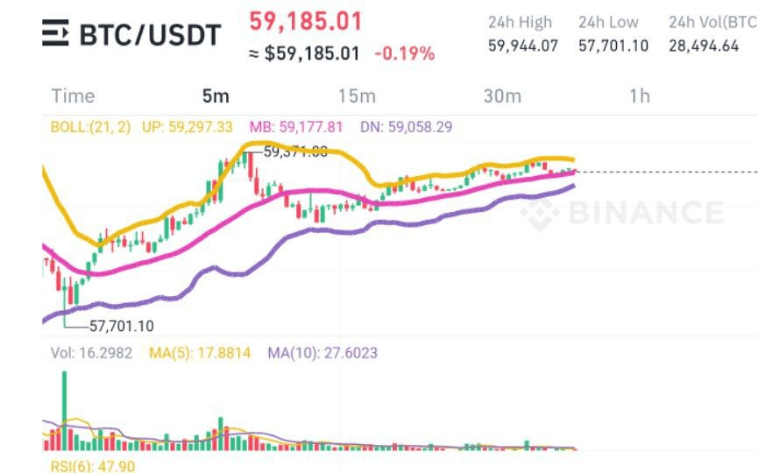The width and height of the screenshot is (758, 473).
Task: Tap the 24h Vol(BTC) value 28,494.64
Action: (704, 46)
